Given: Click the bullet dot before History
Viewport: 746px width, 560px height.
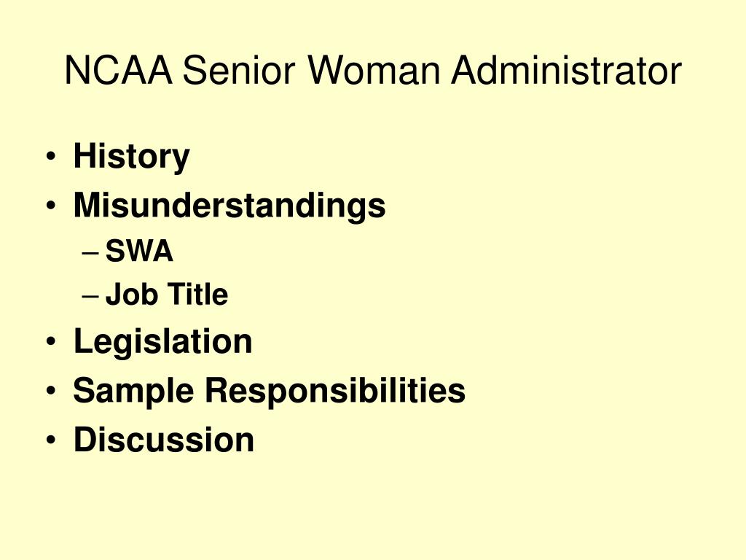Looking at the screenshot, I should [x=51, y=157].
